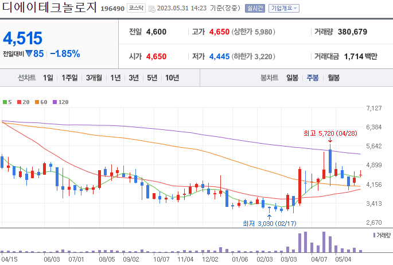Click the 5,642 y-axis label

[373, 146]
